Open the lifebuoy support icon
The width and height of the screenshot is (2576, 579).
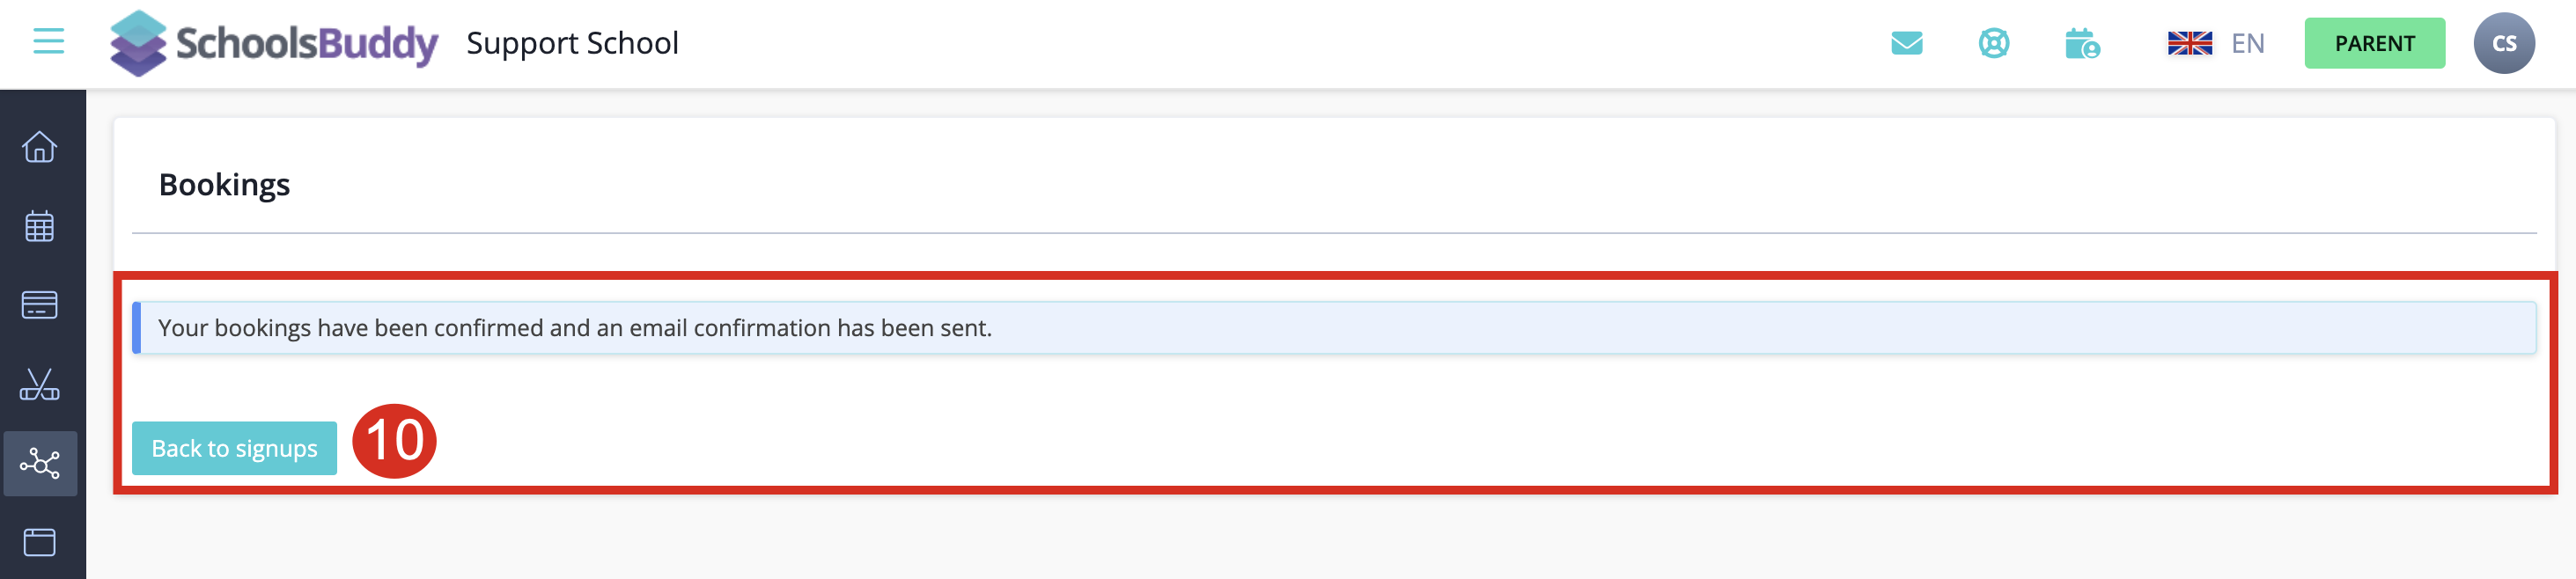[1993, 44]
